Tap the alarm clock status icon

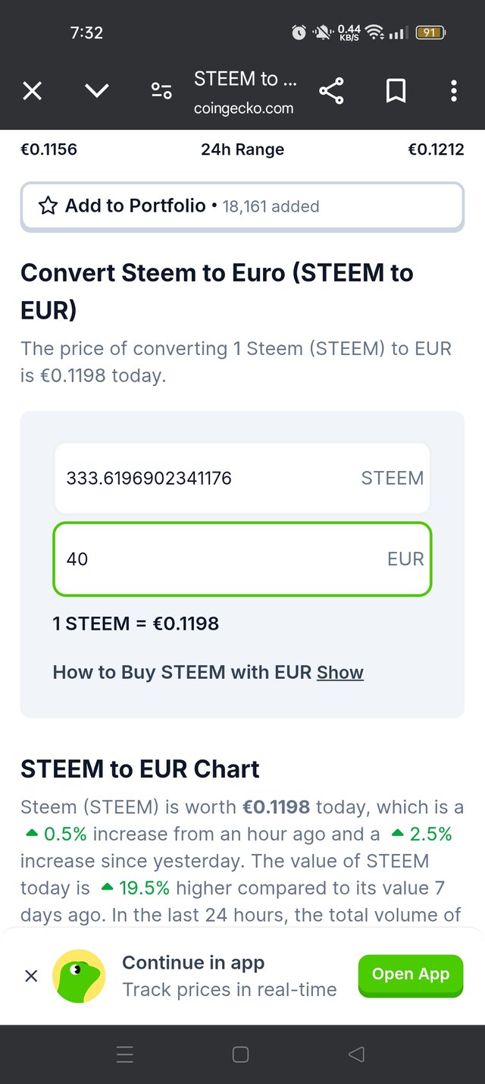point(299,33)
